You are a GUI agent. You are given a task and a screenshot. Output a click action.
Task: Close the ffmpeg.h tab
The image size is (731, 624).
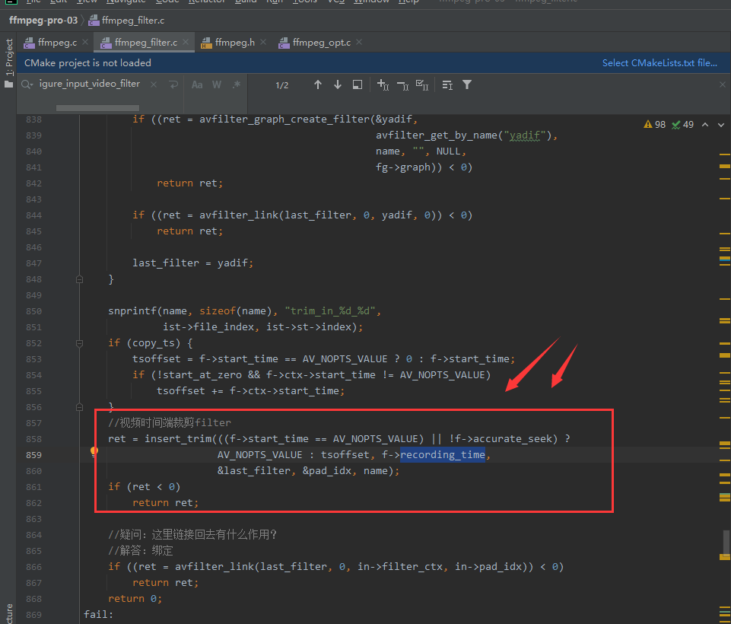(x=263, y=42)
